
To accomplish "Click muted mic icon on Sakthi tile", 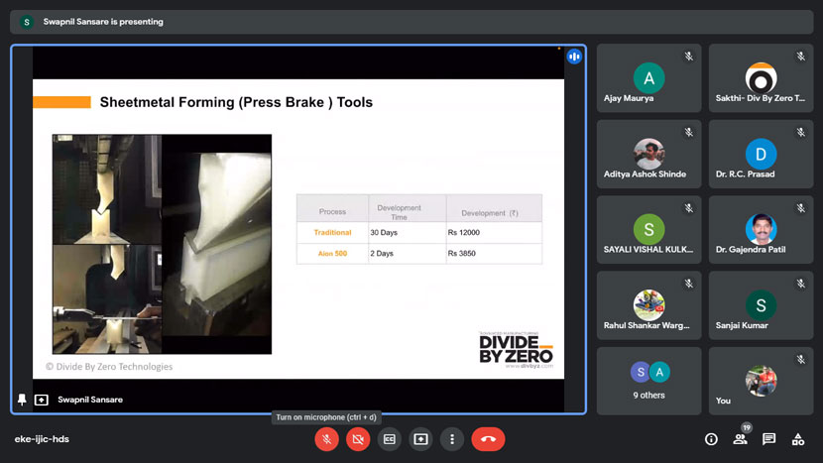I will 800,57.
